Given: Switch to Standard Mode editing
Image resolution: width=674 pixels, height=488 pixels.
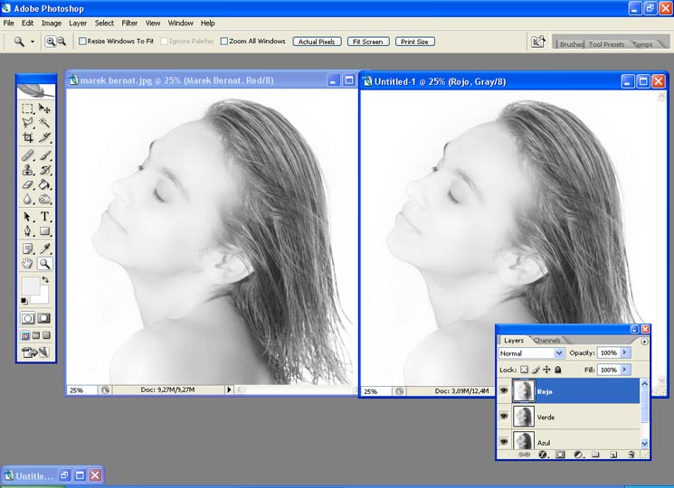Looking at the screenshot, I should tap(28, 318).
